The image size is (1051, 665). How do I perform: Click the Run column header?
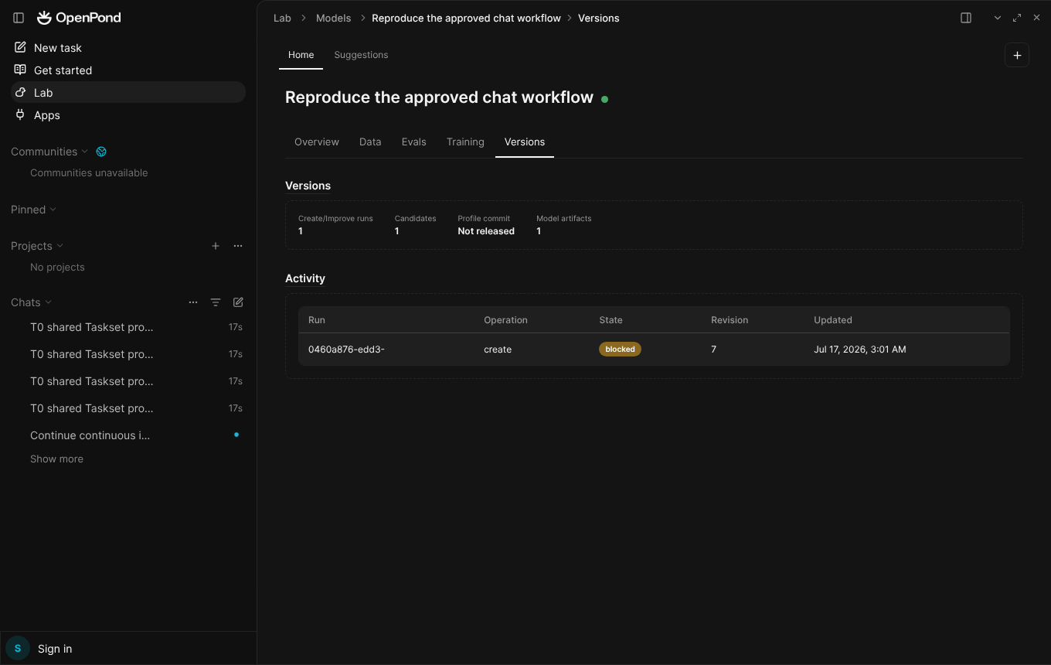tap(317, 320)
